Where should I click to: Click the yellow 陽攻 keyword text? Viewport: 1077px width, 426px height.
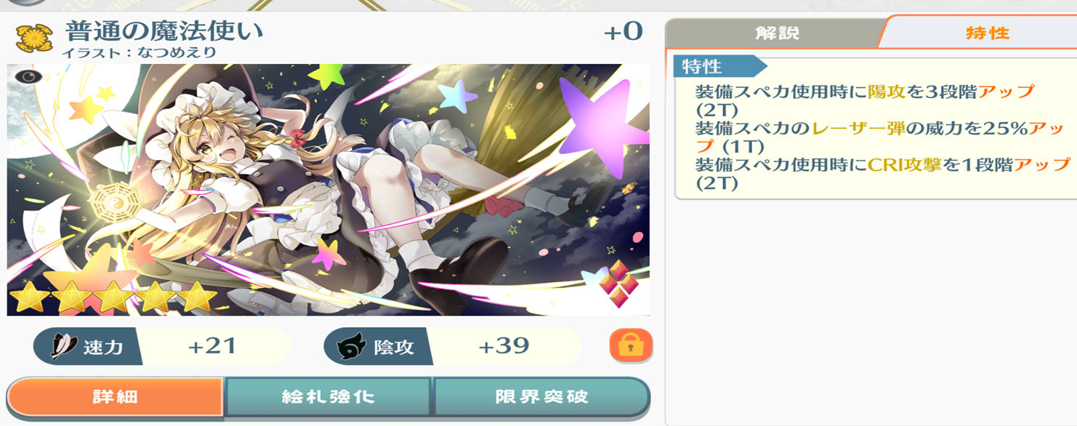coord(886,92)
